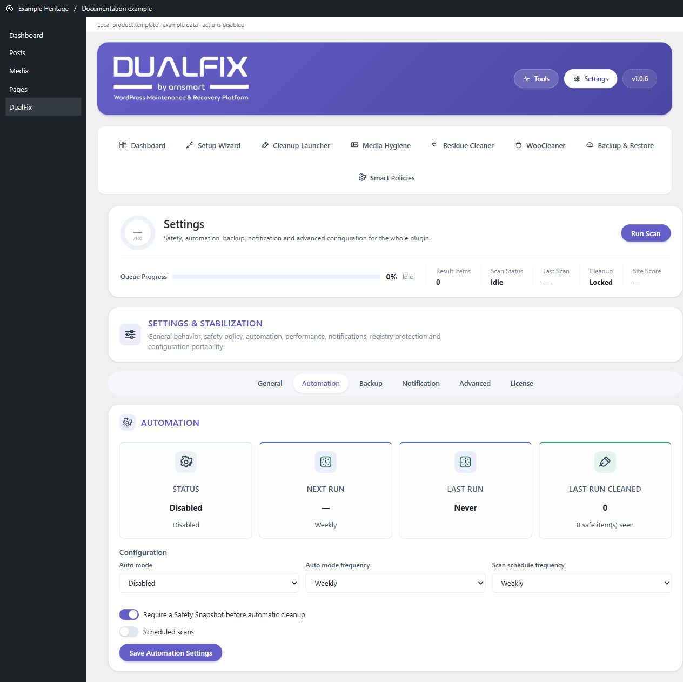Viewport: 683px width, 682px height.
Task: Click the Settings & Stabilization sliders icon
Action: 130,335
